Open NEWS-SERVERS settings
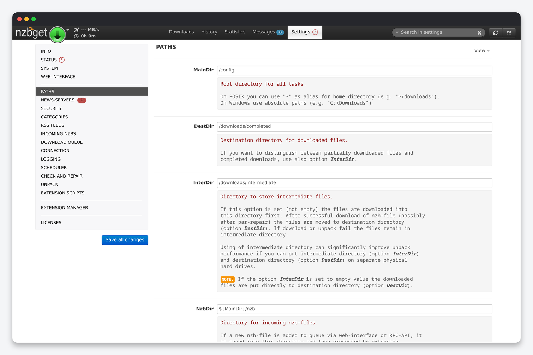Viewport: 533px width, 355px height. [x=92, y=100]
